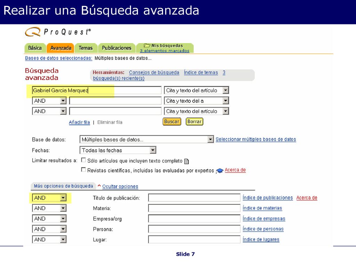Image resolution: width=356 pixels, height=267 pixels.
Task: Click the third search term input field
Action: pyautogui.click(x=115, y=111)
